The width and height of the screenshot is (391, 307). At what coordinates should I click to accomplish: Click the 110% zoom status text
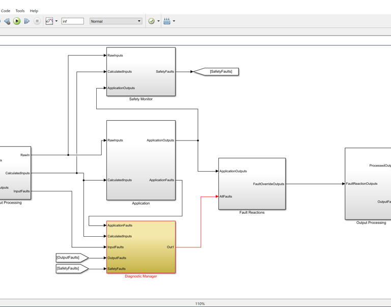coord(200,303)
